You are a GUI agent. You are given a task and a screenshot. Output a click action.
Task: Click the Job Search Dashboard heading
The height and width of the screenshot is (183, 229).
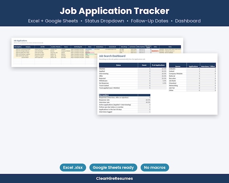112,56
